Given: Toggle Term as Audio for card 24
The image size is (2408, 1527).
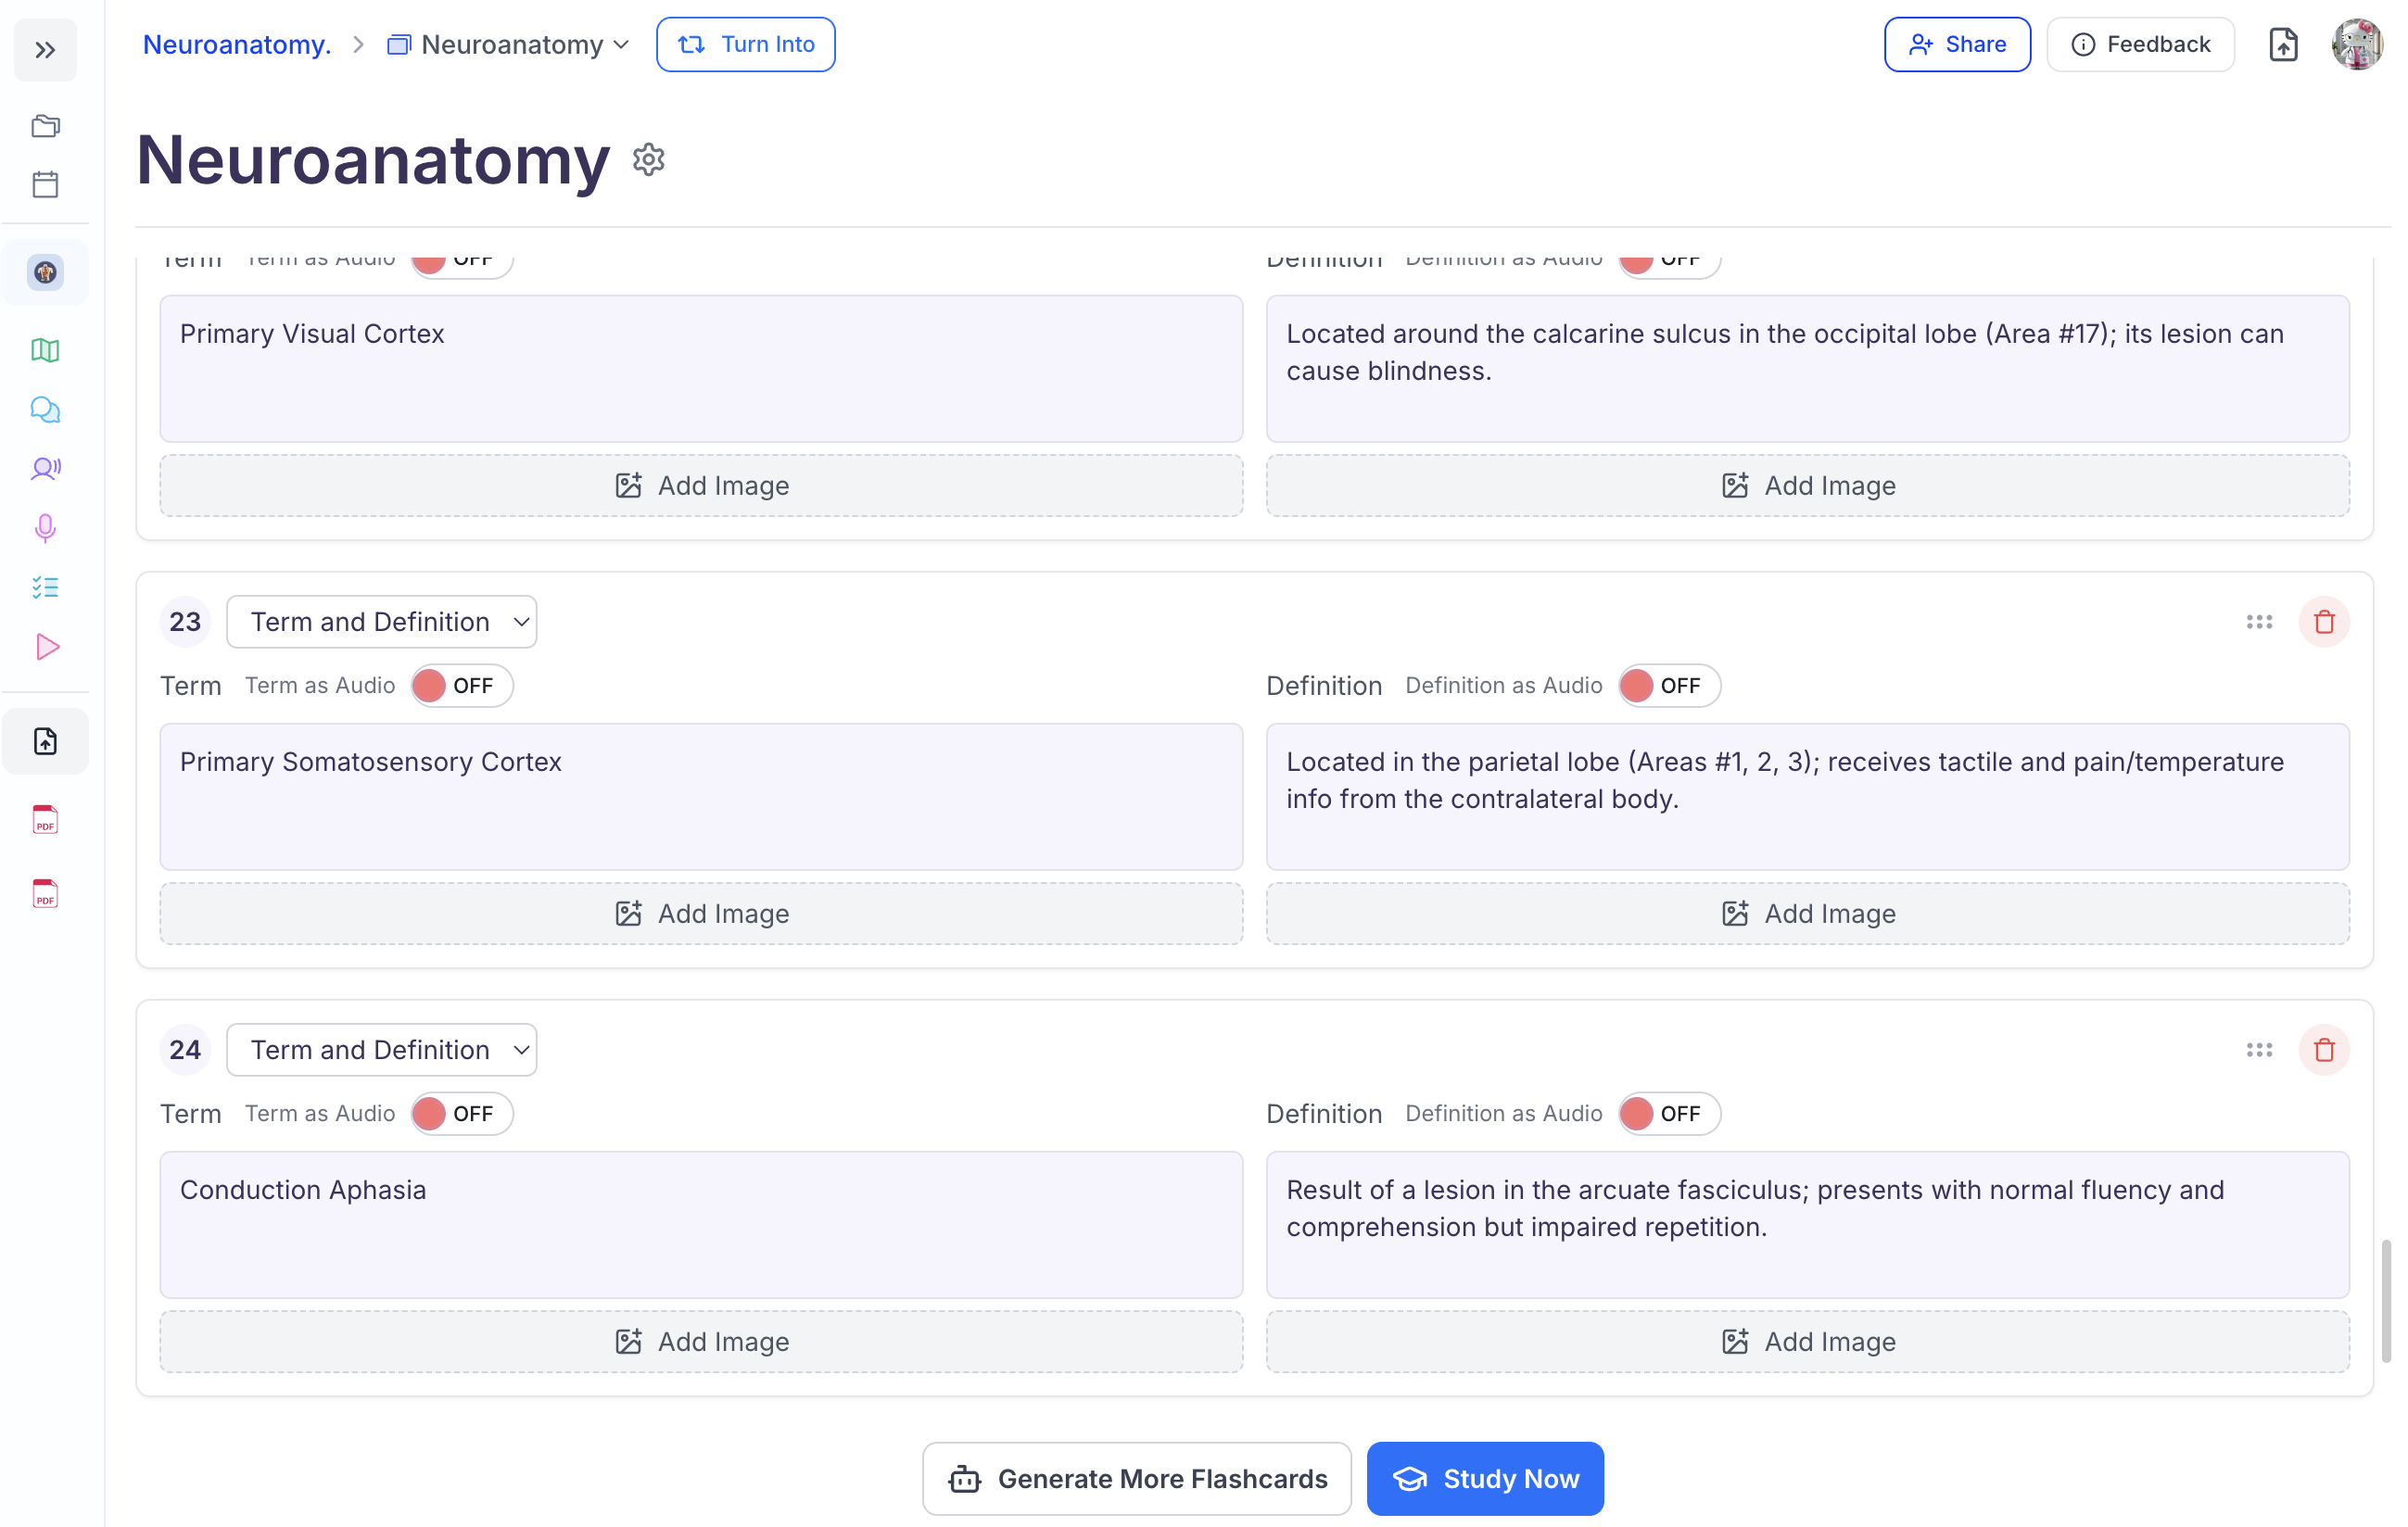Looking at the screenshot, I should pos(462,1114).
